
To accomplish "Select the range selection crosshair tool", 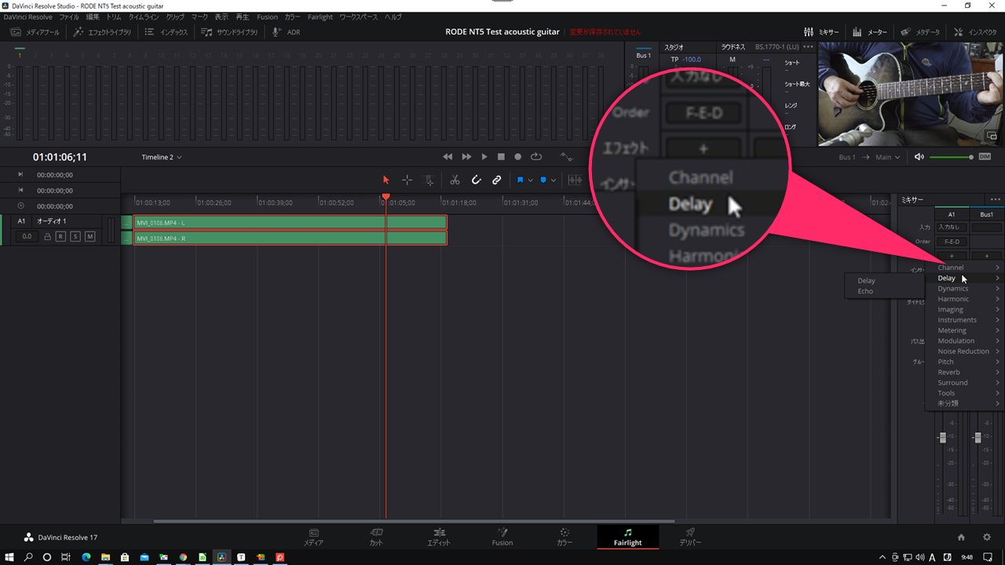I will point(407,180).
